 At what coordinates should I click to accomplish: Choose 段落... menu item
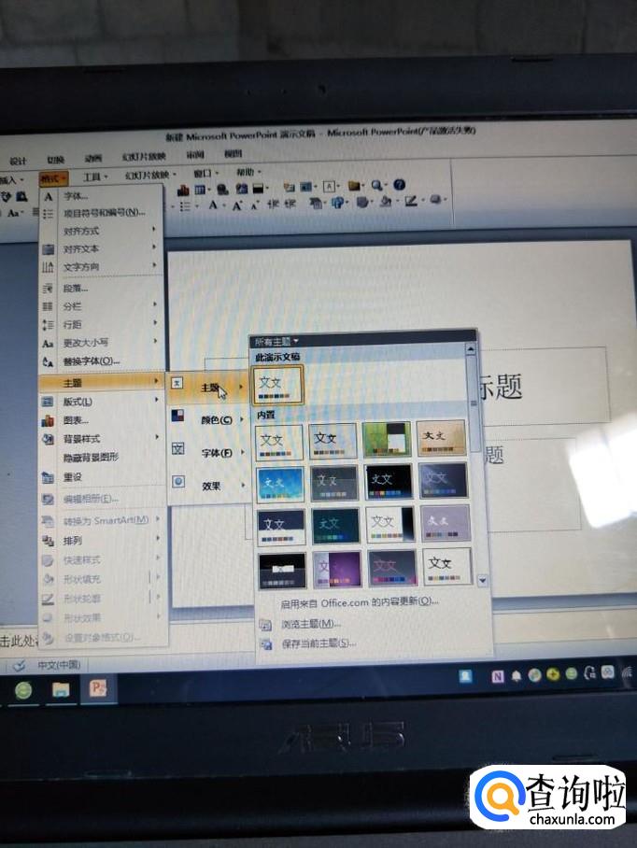[102, 289]
